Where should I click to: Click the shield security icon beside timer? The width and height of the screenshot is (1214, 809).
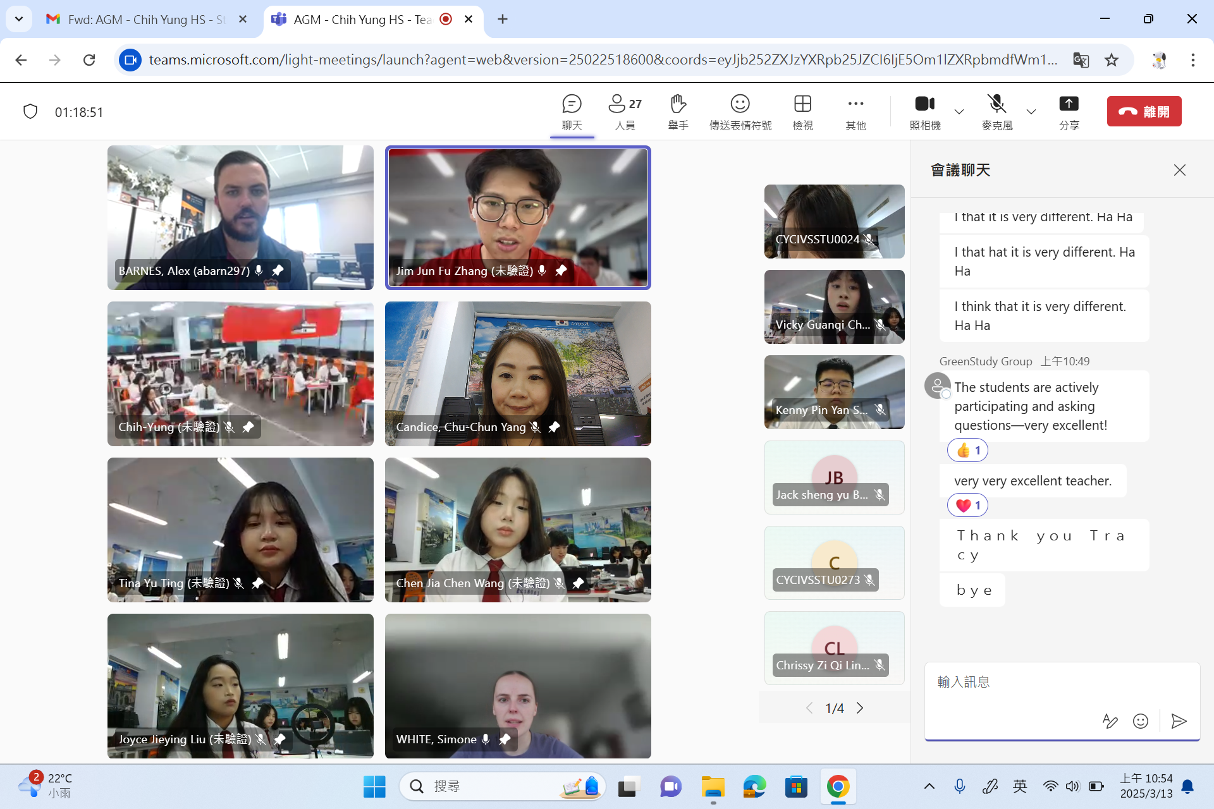coord(30,112)
